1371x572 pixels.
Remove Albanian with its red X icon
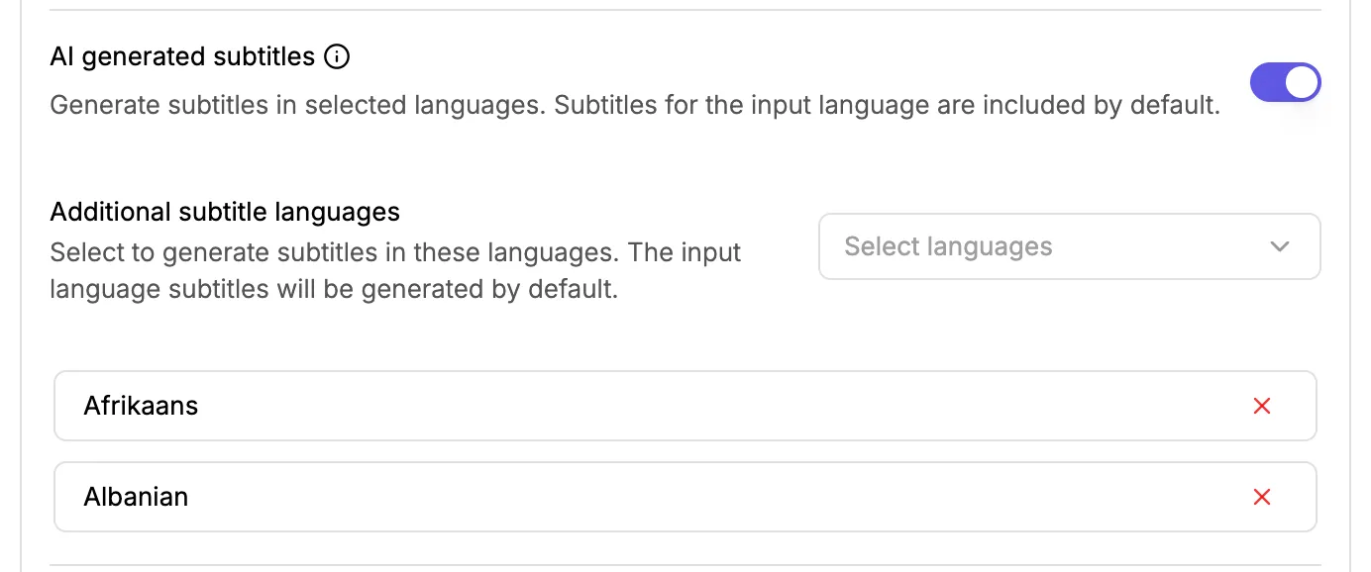pyautogui.click(x=1262, y=497)
